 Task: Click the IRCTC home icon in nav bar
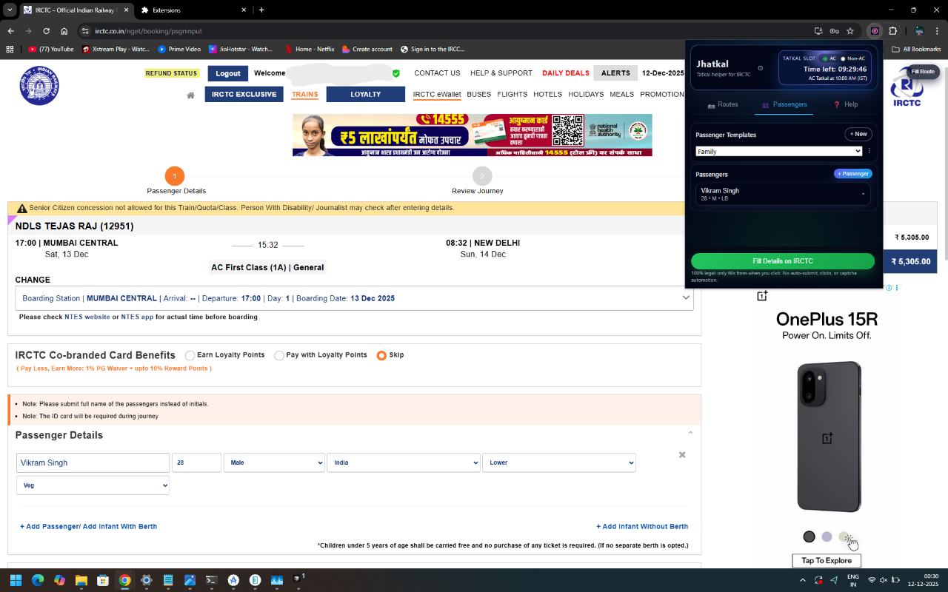click(x=190, y=95)
